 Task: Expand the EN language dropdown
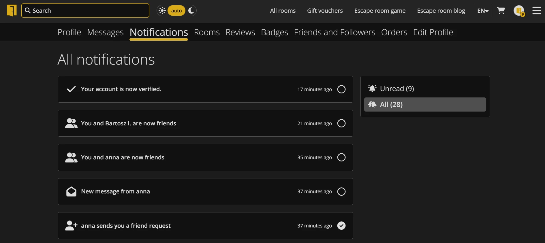[x=483, y=11]
